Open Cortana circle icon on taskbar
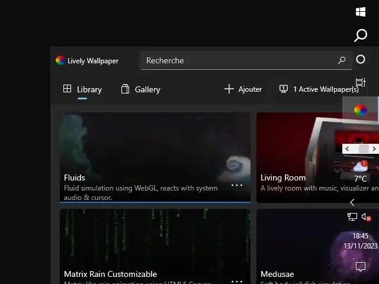The image size is (379, 284). (x=361, y=59)
